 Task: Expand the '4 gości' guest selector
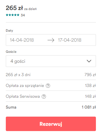[51, 61]
